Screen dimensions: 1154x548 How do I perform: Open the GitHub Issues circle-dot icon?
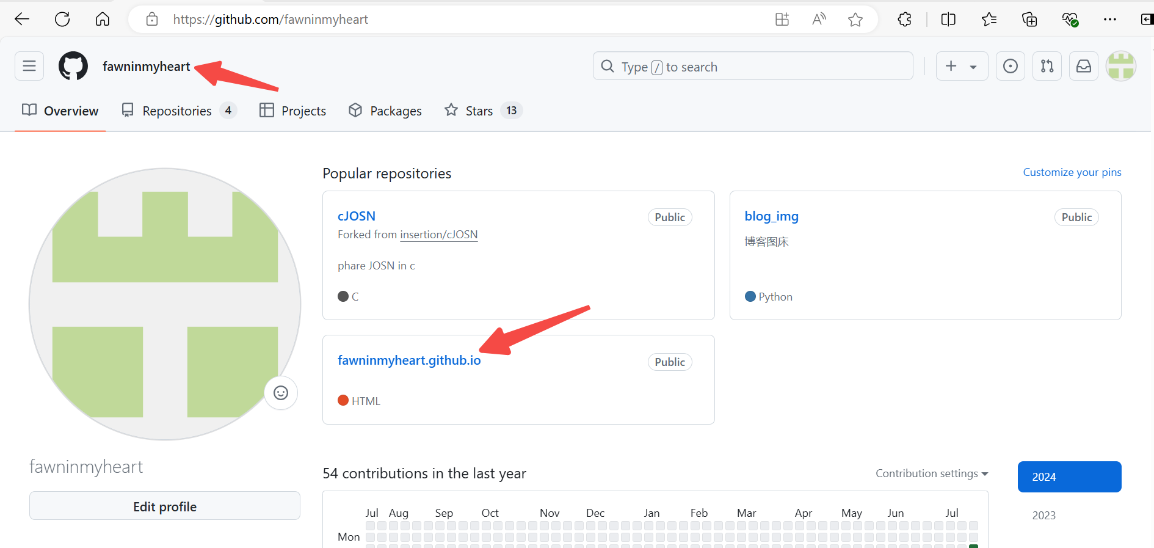(1011, 66)
